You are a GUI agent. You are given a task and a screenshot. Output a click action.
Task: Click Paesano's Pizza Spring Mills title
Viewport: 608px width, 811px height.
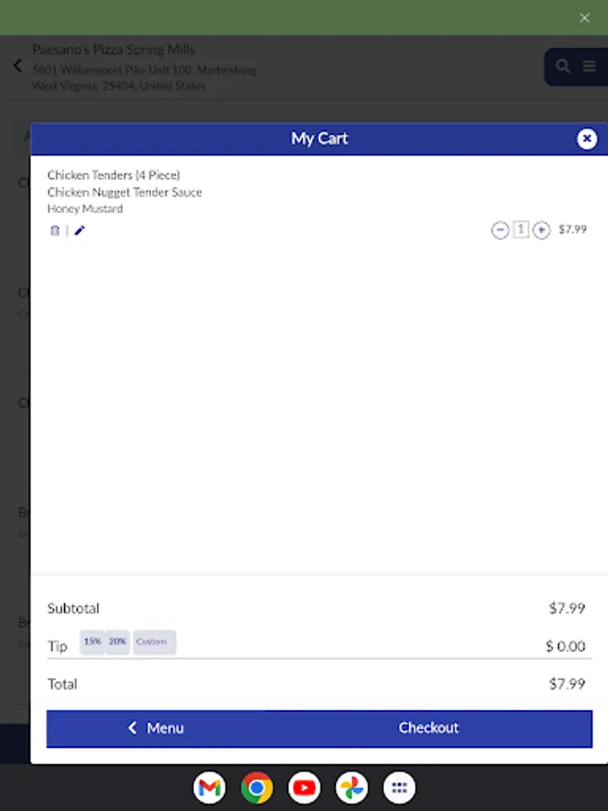113,50
